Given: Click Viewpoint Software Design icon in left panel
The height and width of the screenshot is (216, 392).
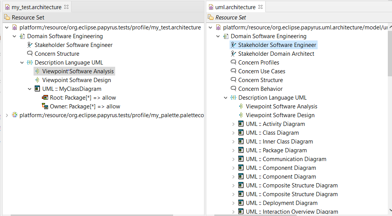Looking at the screenshot, I should coord(37,80).
